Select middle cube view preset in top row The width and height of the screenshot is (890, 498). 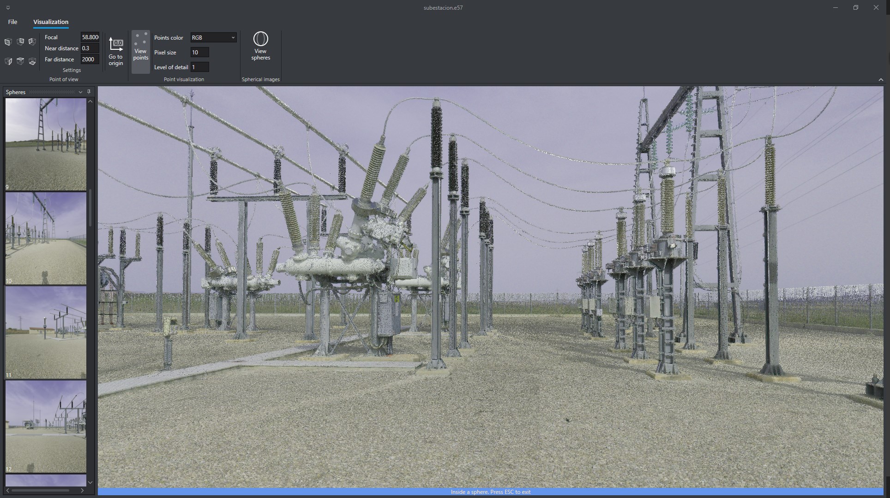coord(20,42)
